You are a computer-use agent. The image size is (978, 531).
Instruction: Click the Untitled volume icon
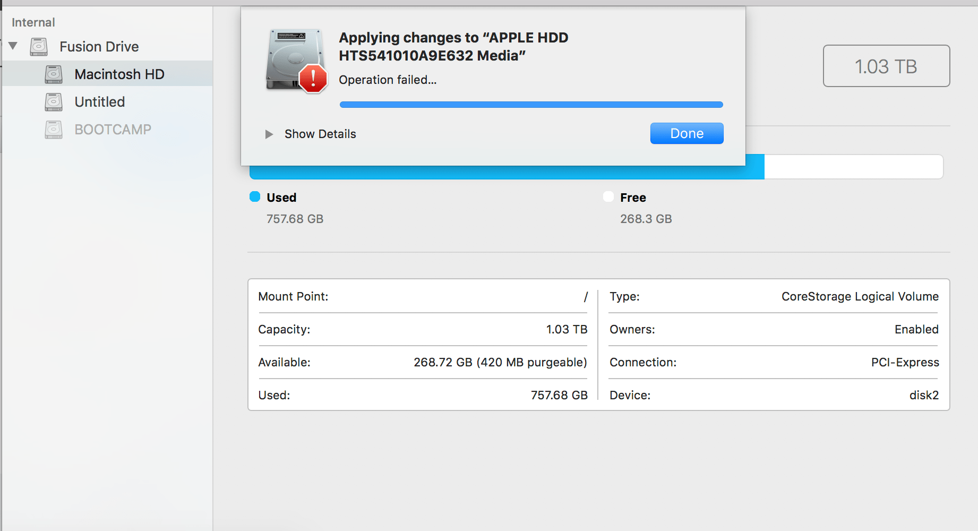[53, 102]
